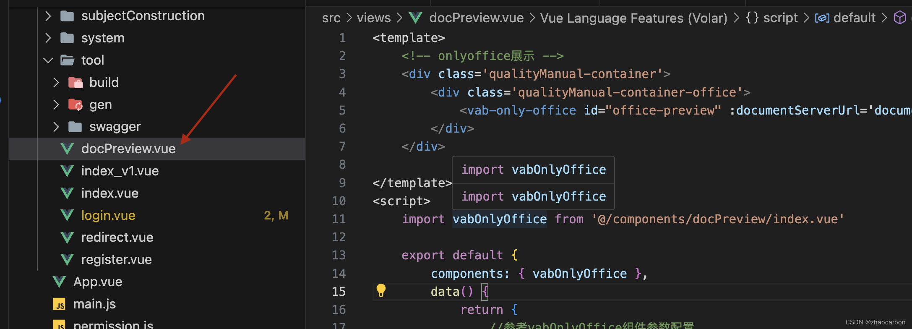Click the import path string '@/components/docPreview/index.vue'
The height and width of the screenshot is (329, 912).
coord(717,219)
